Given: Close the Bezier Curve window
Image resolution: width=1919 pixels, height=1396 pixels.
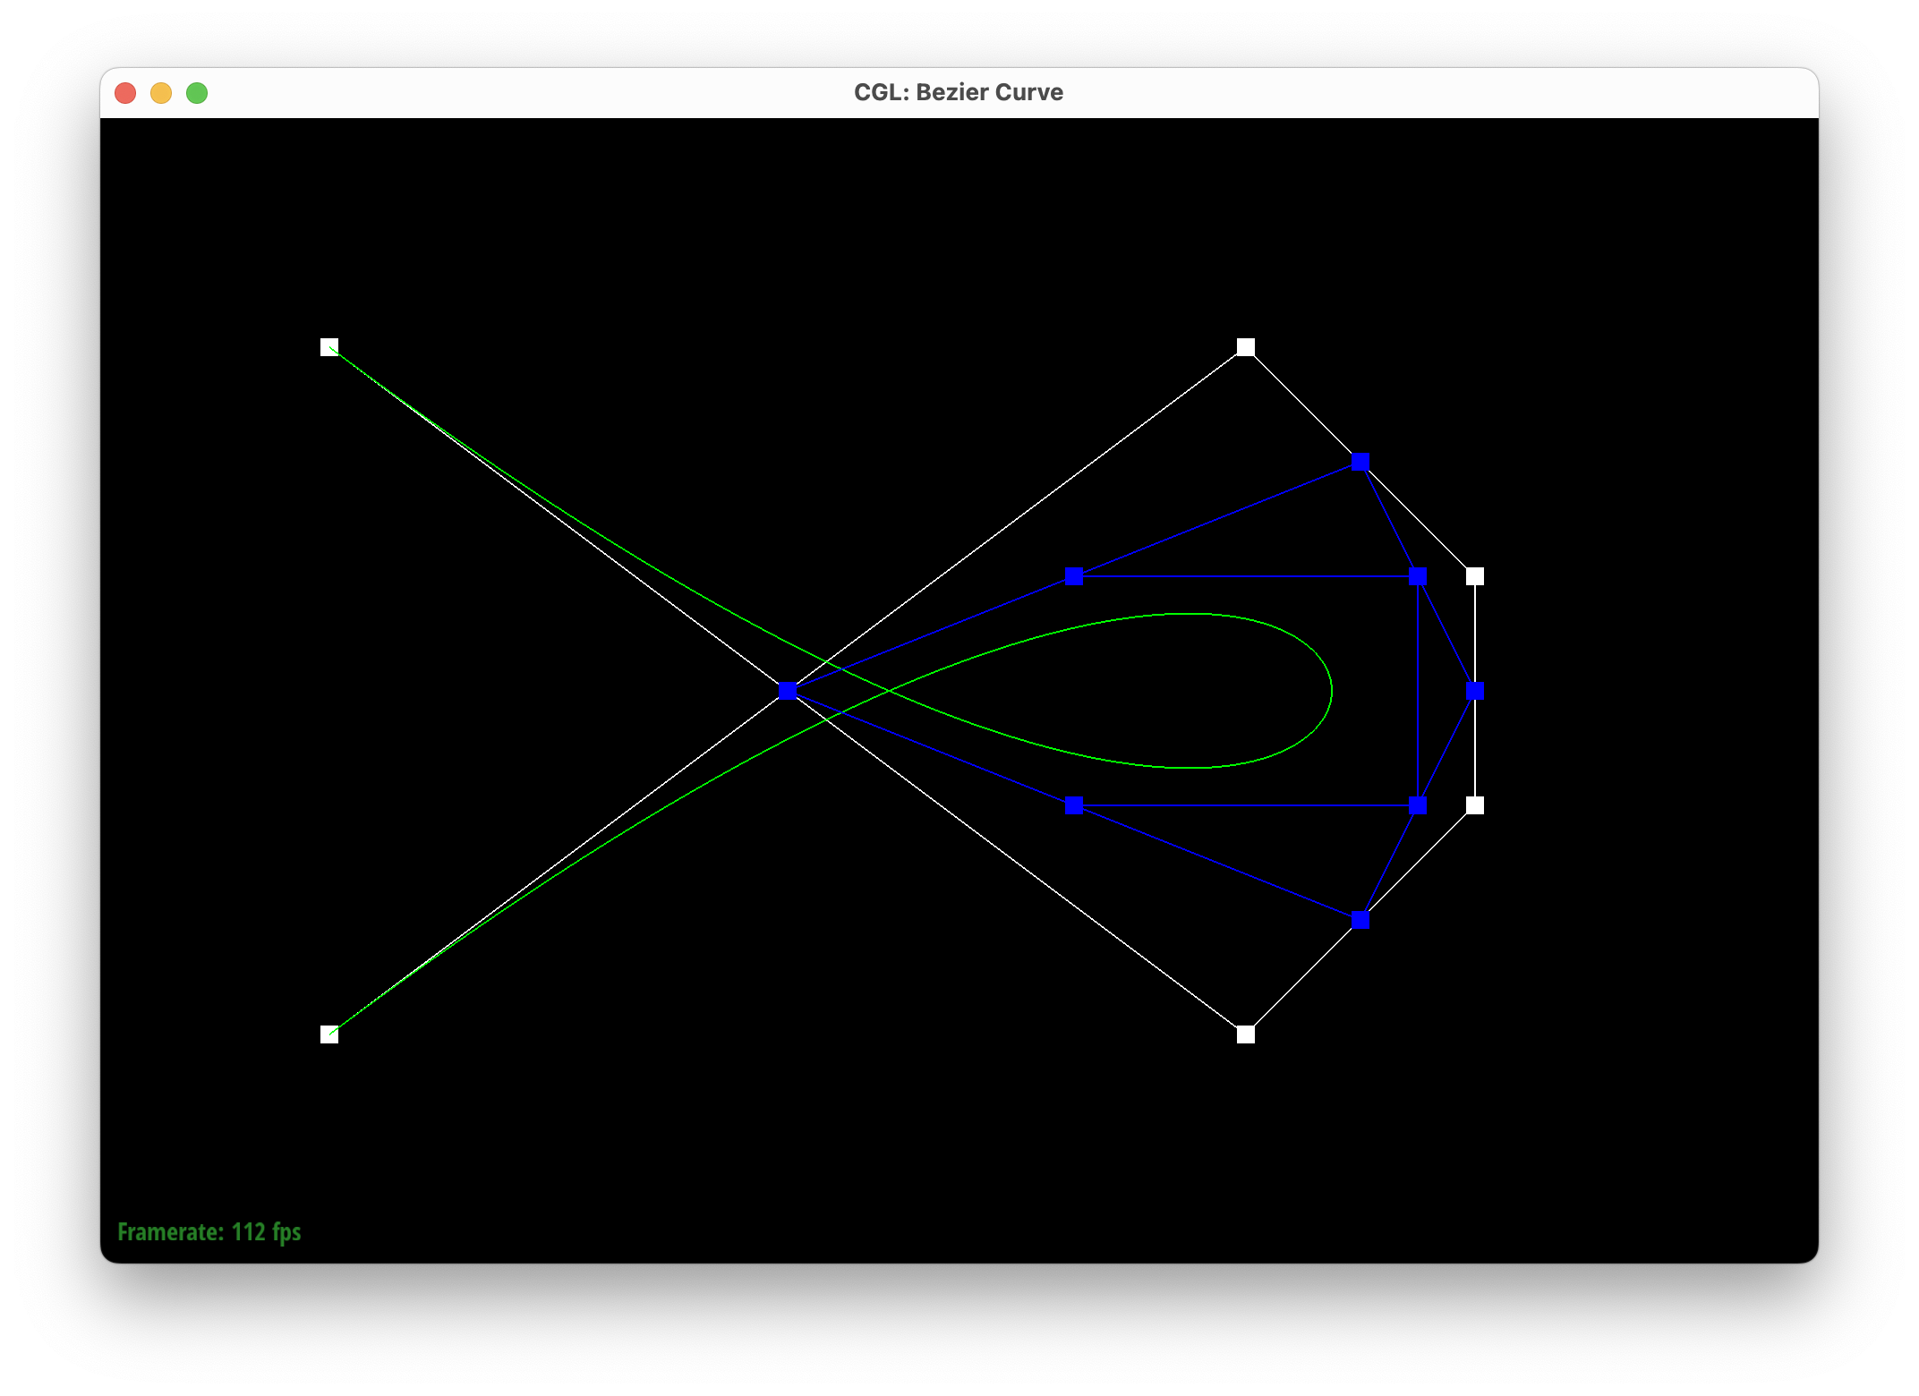Looking at the screenshot, I should tap(125, 93).
